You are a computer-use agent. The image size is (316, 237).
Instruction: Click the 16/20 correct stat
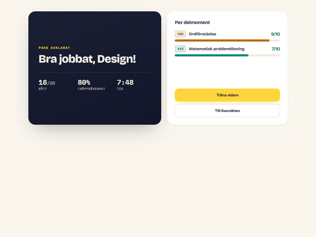pos(47,83)
